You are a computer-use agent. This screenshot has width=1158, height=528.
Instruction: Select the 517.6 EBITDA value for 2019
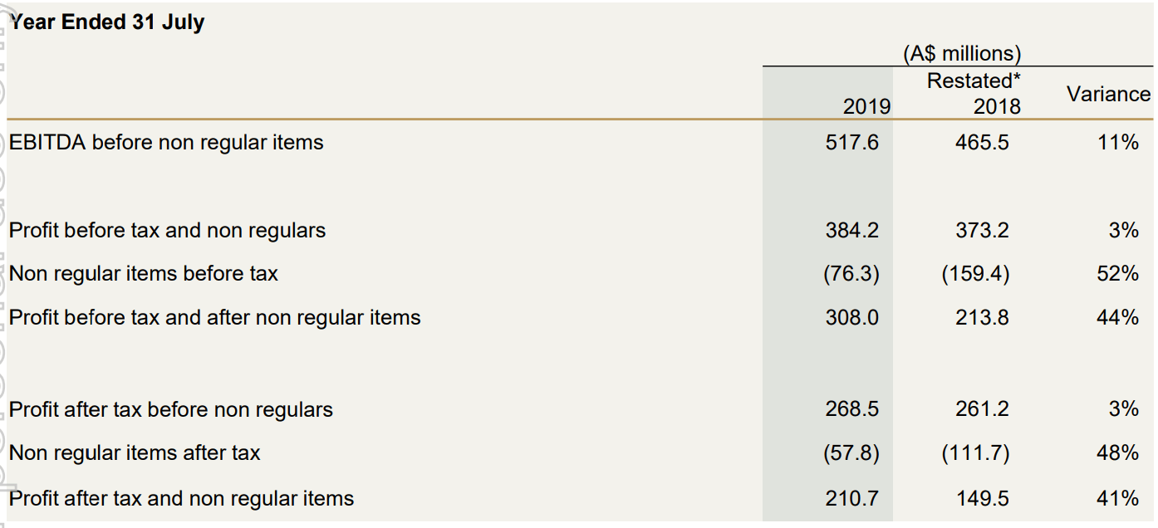point(851,143)
